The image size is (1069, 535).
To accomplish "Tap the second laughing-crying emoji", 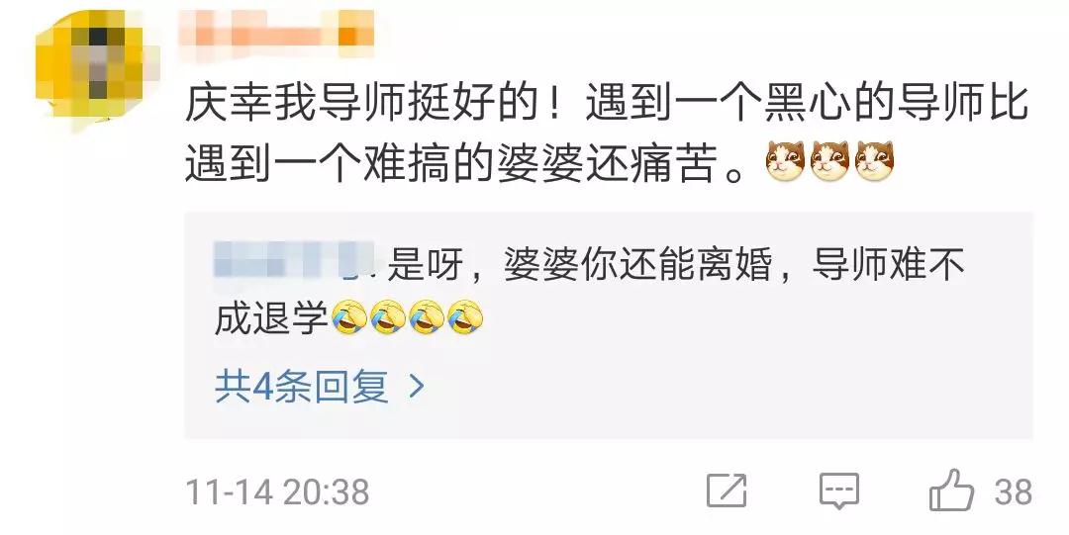I will (388, 317).
